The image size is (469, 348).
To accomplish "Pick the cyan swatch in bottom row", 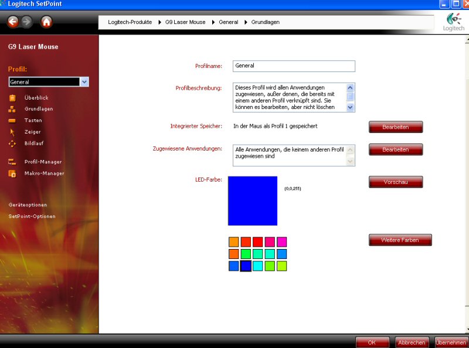I will (257, 266).
